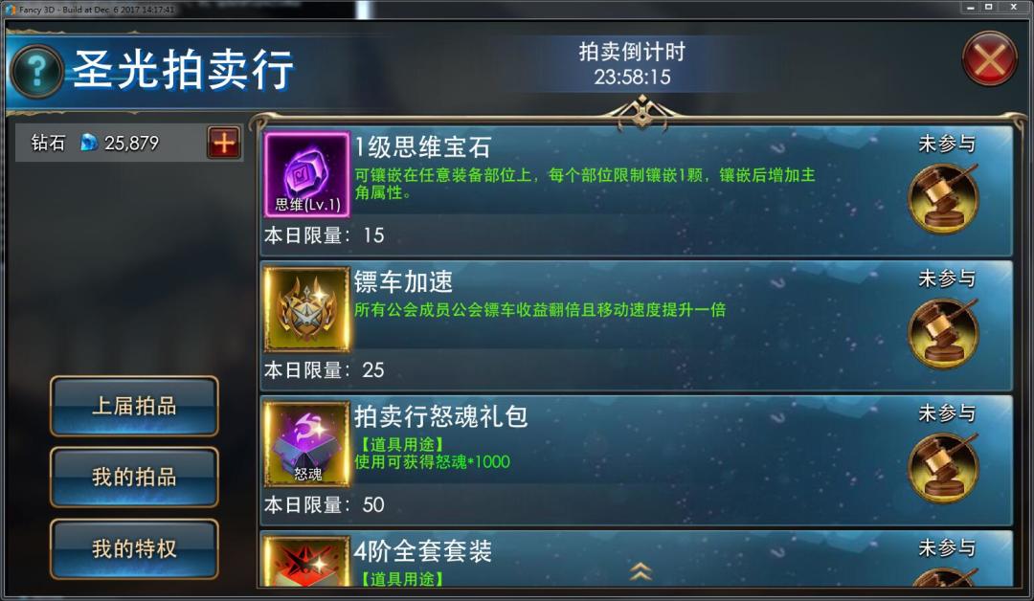This screenshot has height=601, width=1034.
Task: Select the purple 思维(Lv.1) gem thumbnail
Action: point(306,174)
